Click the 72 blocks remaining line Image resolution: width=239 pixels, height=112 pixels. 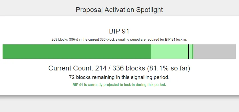click(119, 77)
